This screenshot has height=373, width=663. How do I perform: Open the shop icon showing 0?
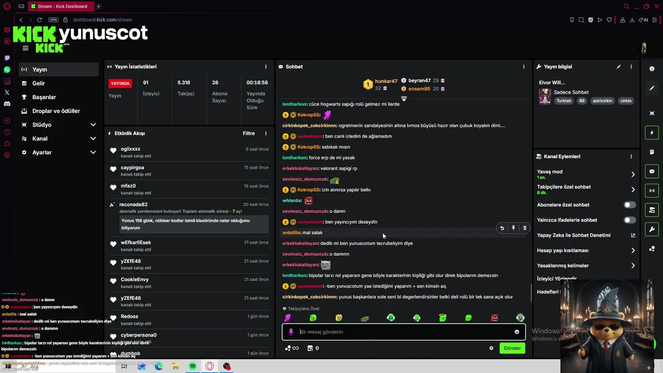[313, 348]
